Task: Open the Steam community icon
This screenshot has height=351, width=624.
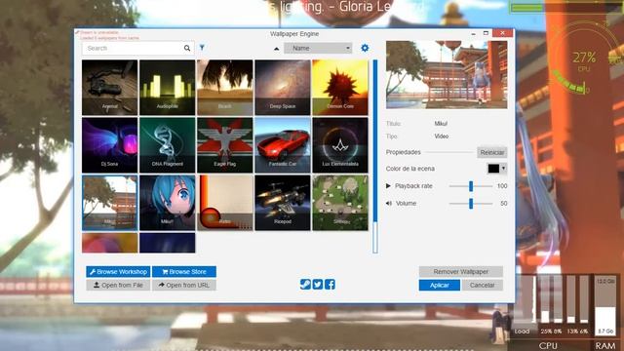Action: [305, 284]
